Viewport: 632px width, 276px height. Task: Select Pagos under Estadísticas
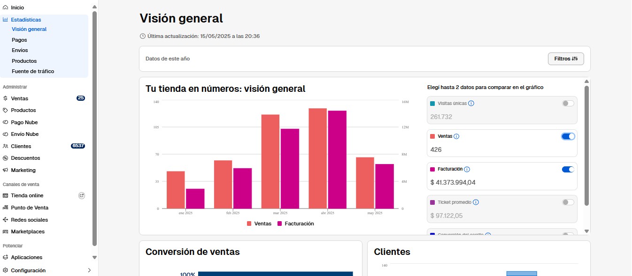pyautogui.click(x=19, y=39)
